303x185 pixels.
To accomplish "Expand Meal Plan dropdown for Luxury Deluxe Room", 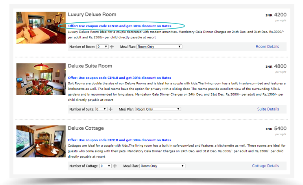I will (159, 47).
